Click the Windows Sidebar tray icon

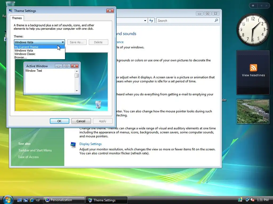click(240, 200)
